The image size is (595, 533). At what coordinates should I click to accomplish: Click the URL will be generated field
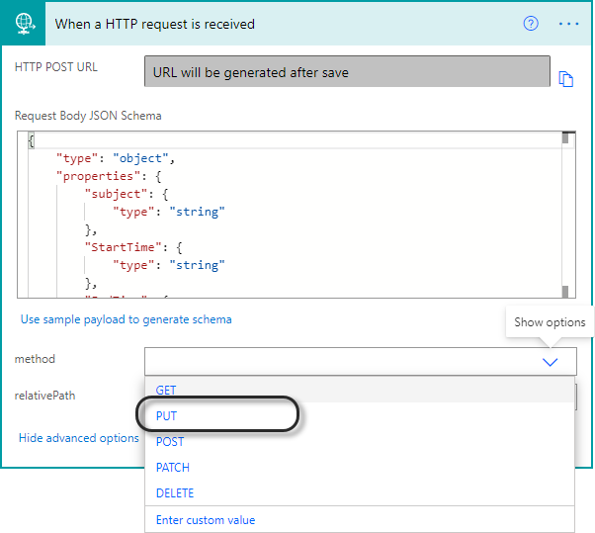pos(347,71)
